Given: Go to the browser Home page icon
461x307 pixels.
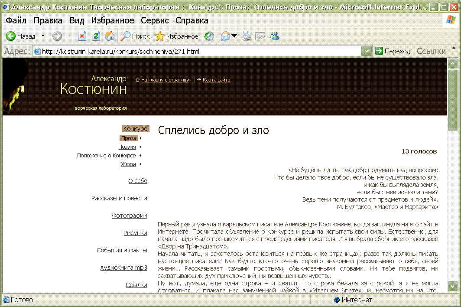Looking at the screenshot, I should [x=110, y=36].
